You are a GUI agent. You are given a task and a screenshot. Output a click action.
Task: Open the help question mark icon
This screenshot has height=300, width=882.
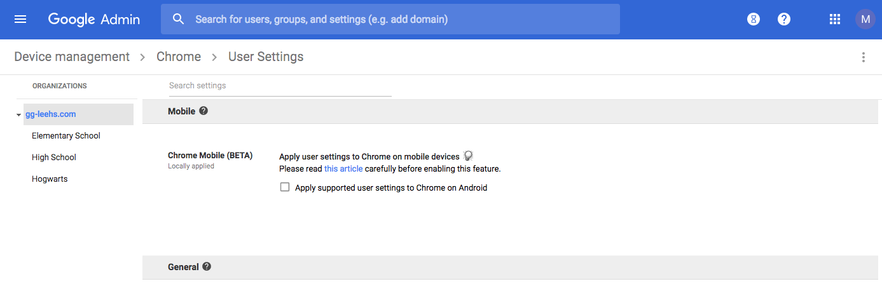784,19
